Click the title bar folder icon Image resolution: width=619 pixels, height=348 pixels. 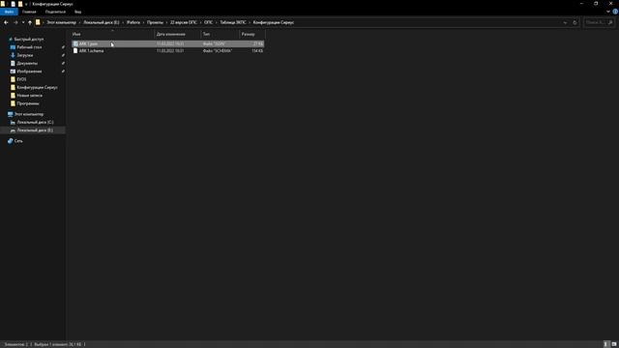point(3,4)
